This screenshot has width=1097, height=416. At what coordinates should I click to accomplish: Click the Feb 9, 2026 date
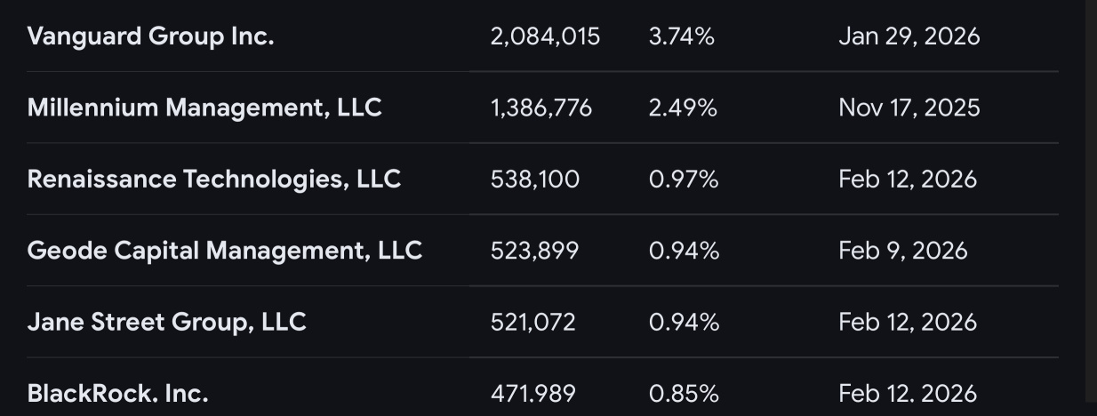point(903,251)
